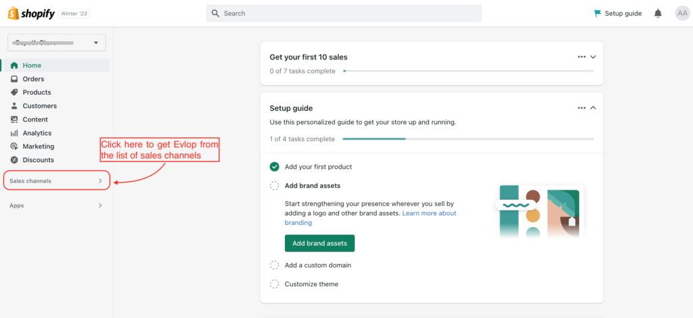The height and width of the screenshot is (318, 693).
Task: Select the Add a custom domain task
Action: point(318,265)
